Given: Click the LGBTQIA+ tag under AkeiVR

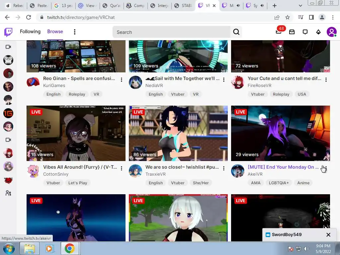Looking at the screenshot, I should pyautogui.click(x=279, y=183).
